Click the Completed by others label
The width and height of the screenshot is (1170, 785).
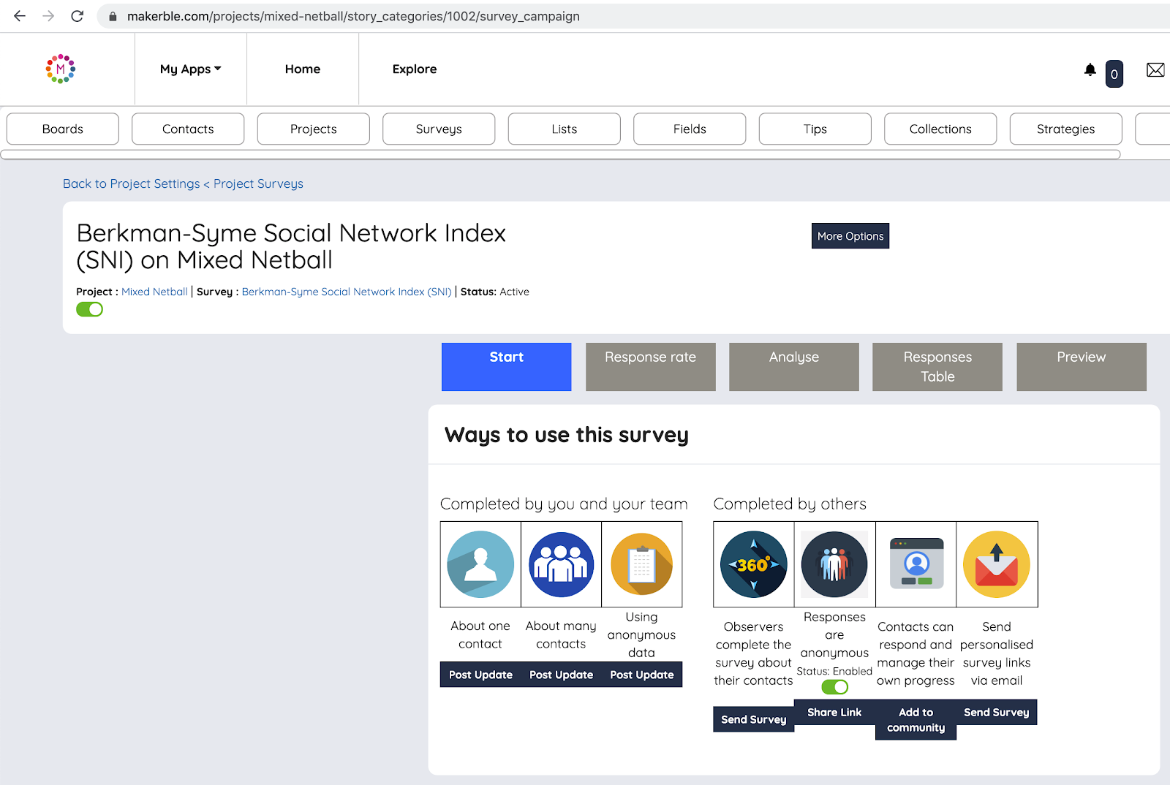point(790,504)
